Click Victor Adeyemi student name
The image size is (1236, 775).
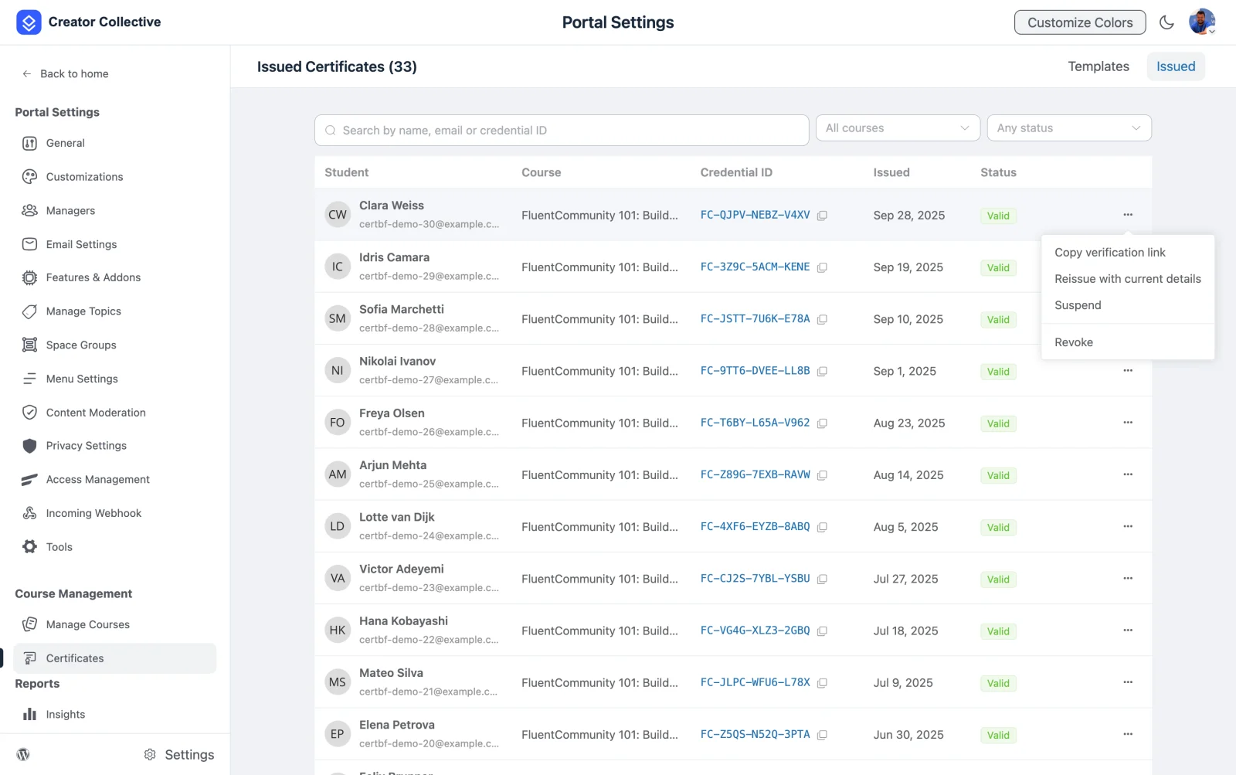tap(402, 569)
